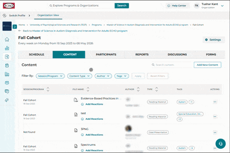
Task: Open the Help Center
Action: pyautogui.click(x=177, y=6)
